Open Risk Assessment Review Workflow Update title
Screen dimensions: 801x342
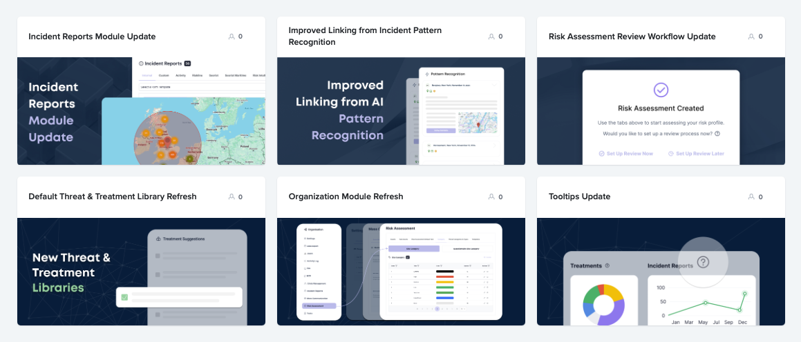[632, 37]
